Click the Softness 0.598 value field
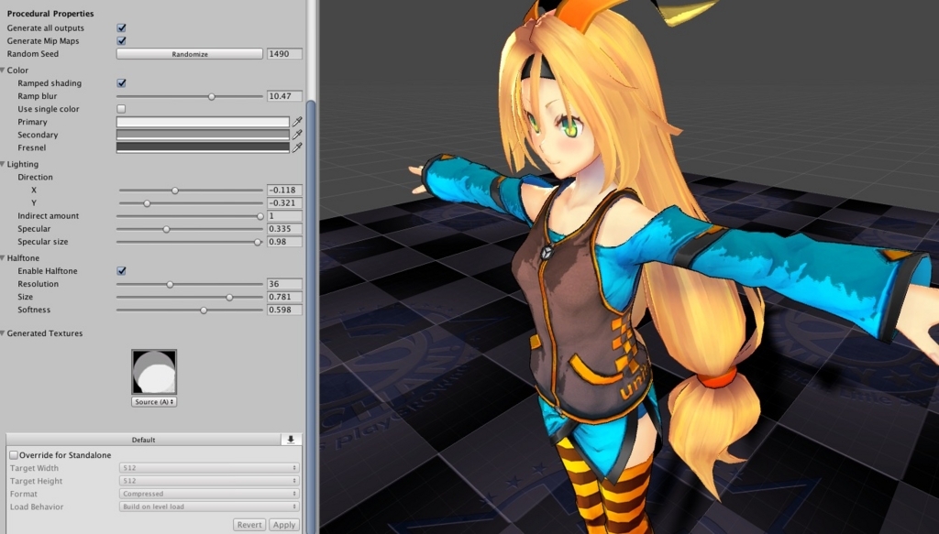Image resolution: width=939 pixels, height=534 pixels. click(284, 311)
